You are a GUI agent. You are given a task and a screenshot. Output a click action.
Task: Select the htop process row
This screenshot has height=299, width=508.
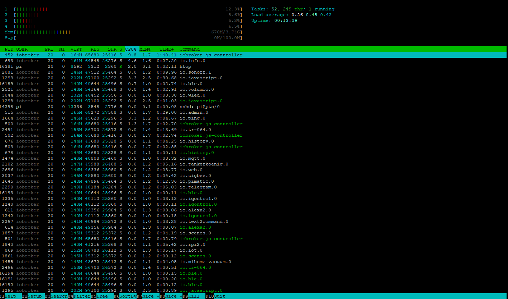[253, 66]
